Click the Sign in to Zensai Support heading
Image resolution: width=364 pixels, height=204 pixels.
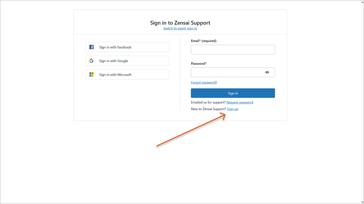(x=180, y=23)
